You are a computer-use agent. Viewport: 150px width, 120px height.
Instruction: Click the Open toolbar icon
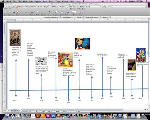point(10,12)
